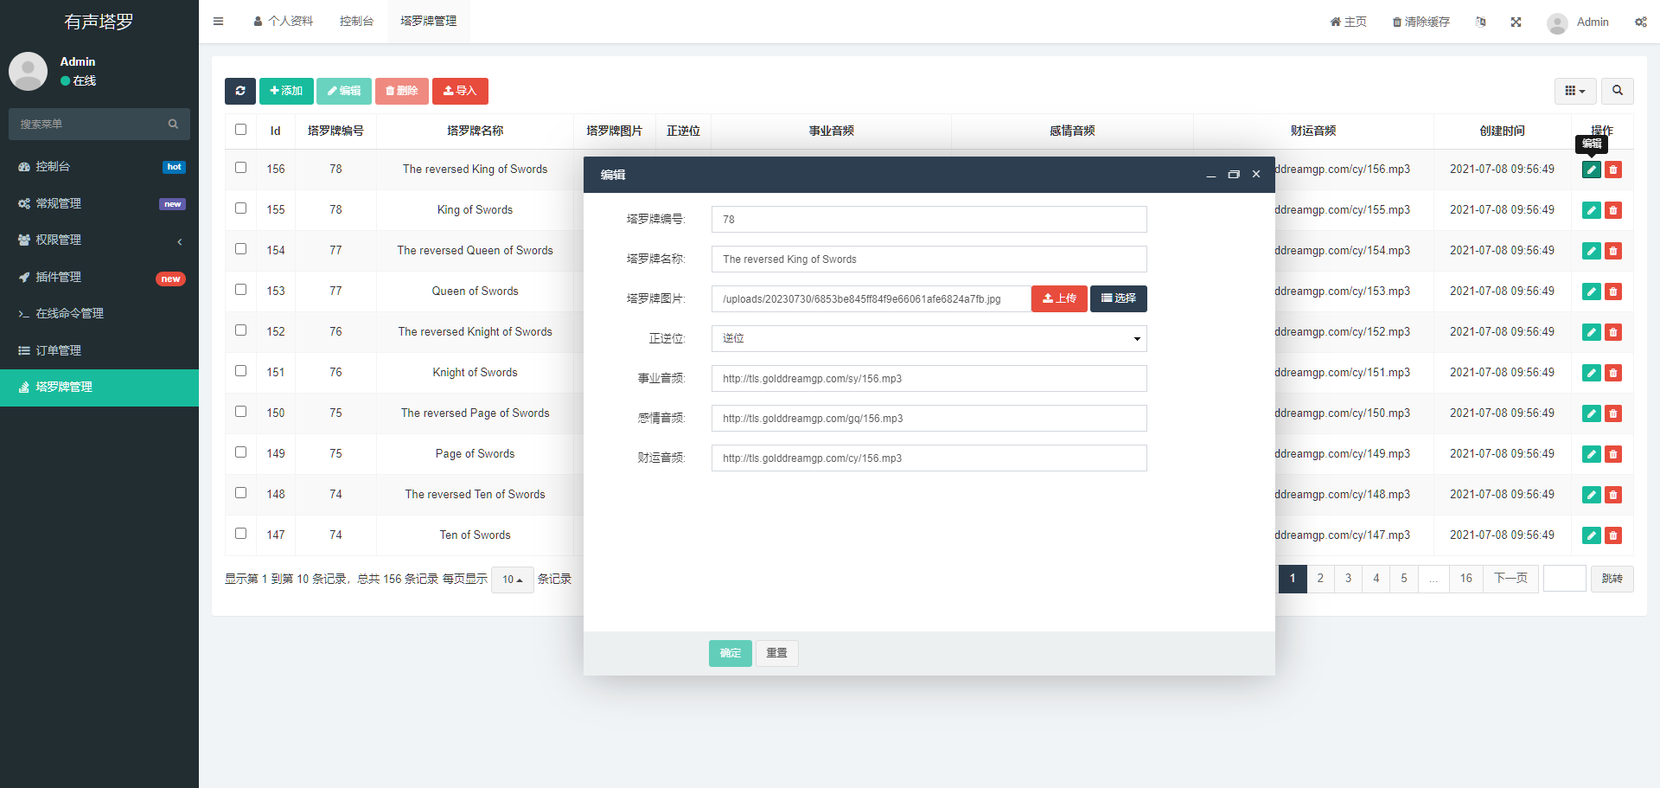The width and height of the screenshot is (1660, 788).
Task: Tick the checkbox for row 152
Action: [x=240, y=330]
